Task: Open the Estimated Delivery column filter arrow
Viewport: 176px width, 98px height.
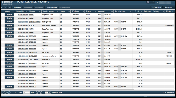Action: click(x=163, y=12)
